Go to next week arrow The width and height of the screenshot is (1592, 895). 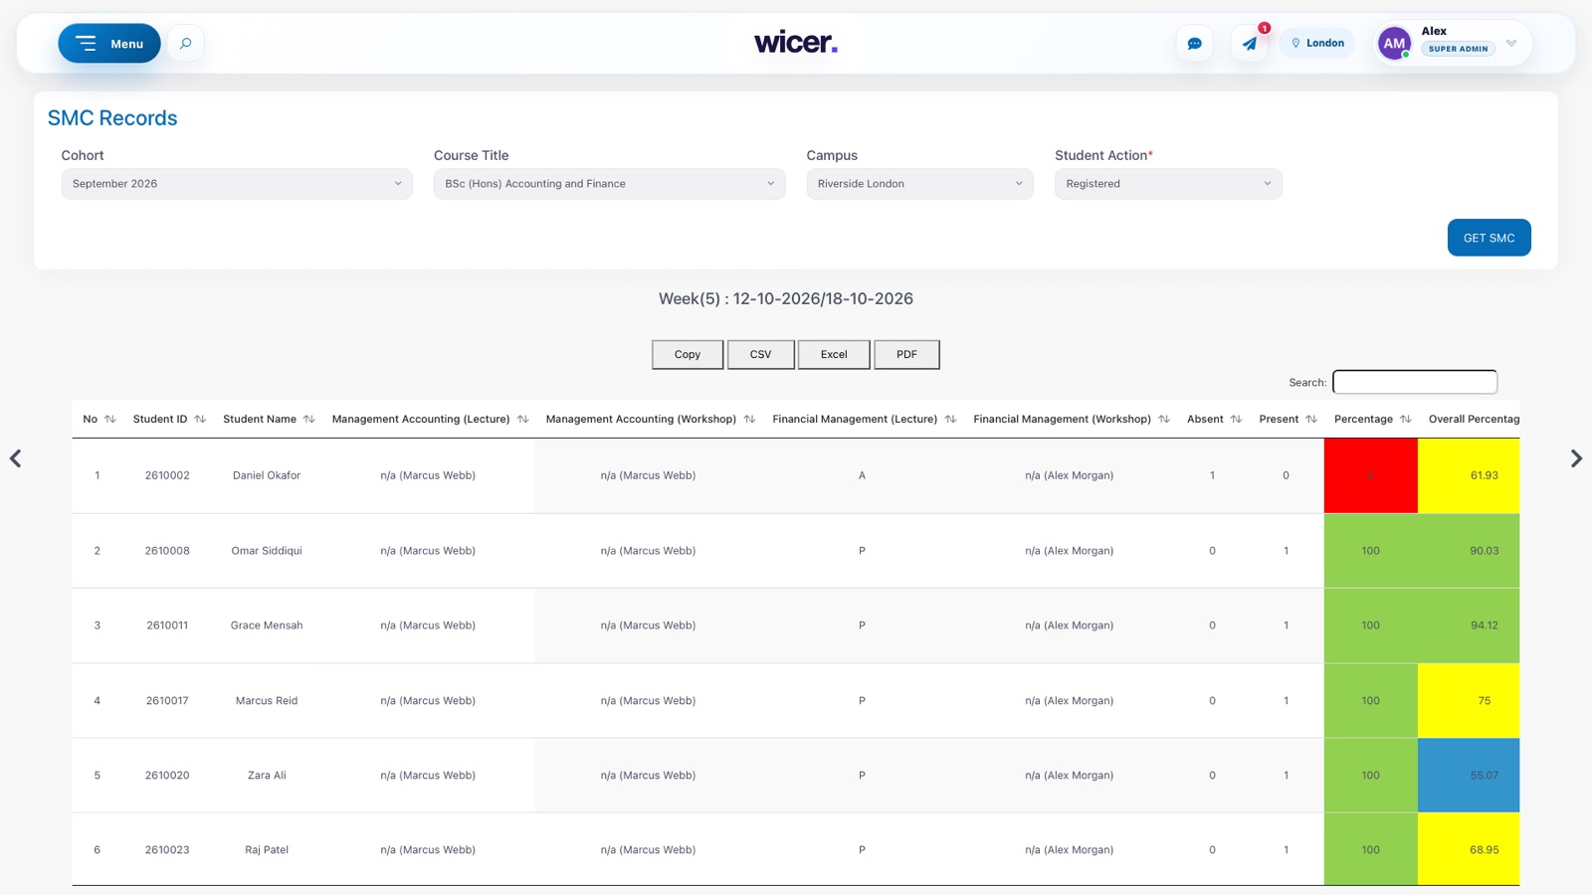[1576, 458]
